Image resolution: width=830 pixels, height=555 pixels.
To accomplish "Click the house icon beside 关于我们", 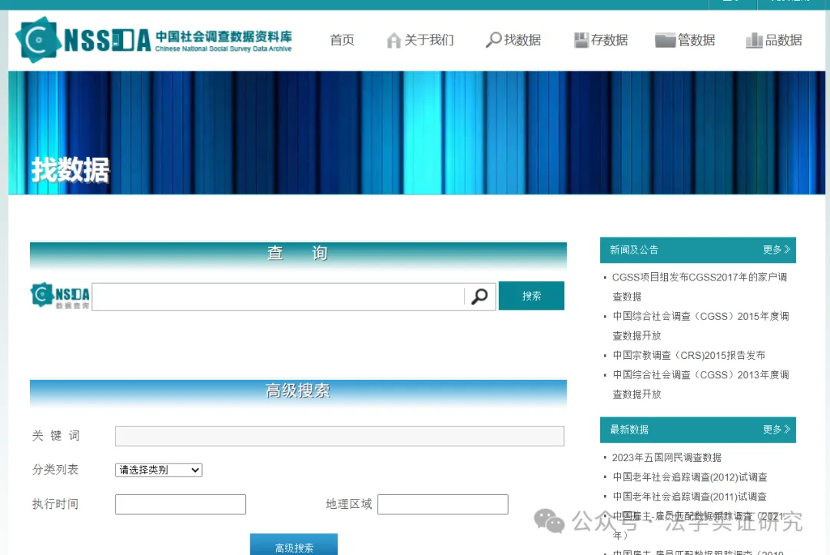I will (393, 40).
